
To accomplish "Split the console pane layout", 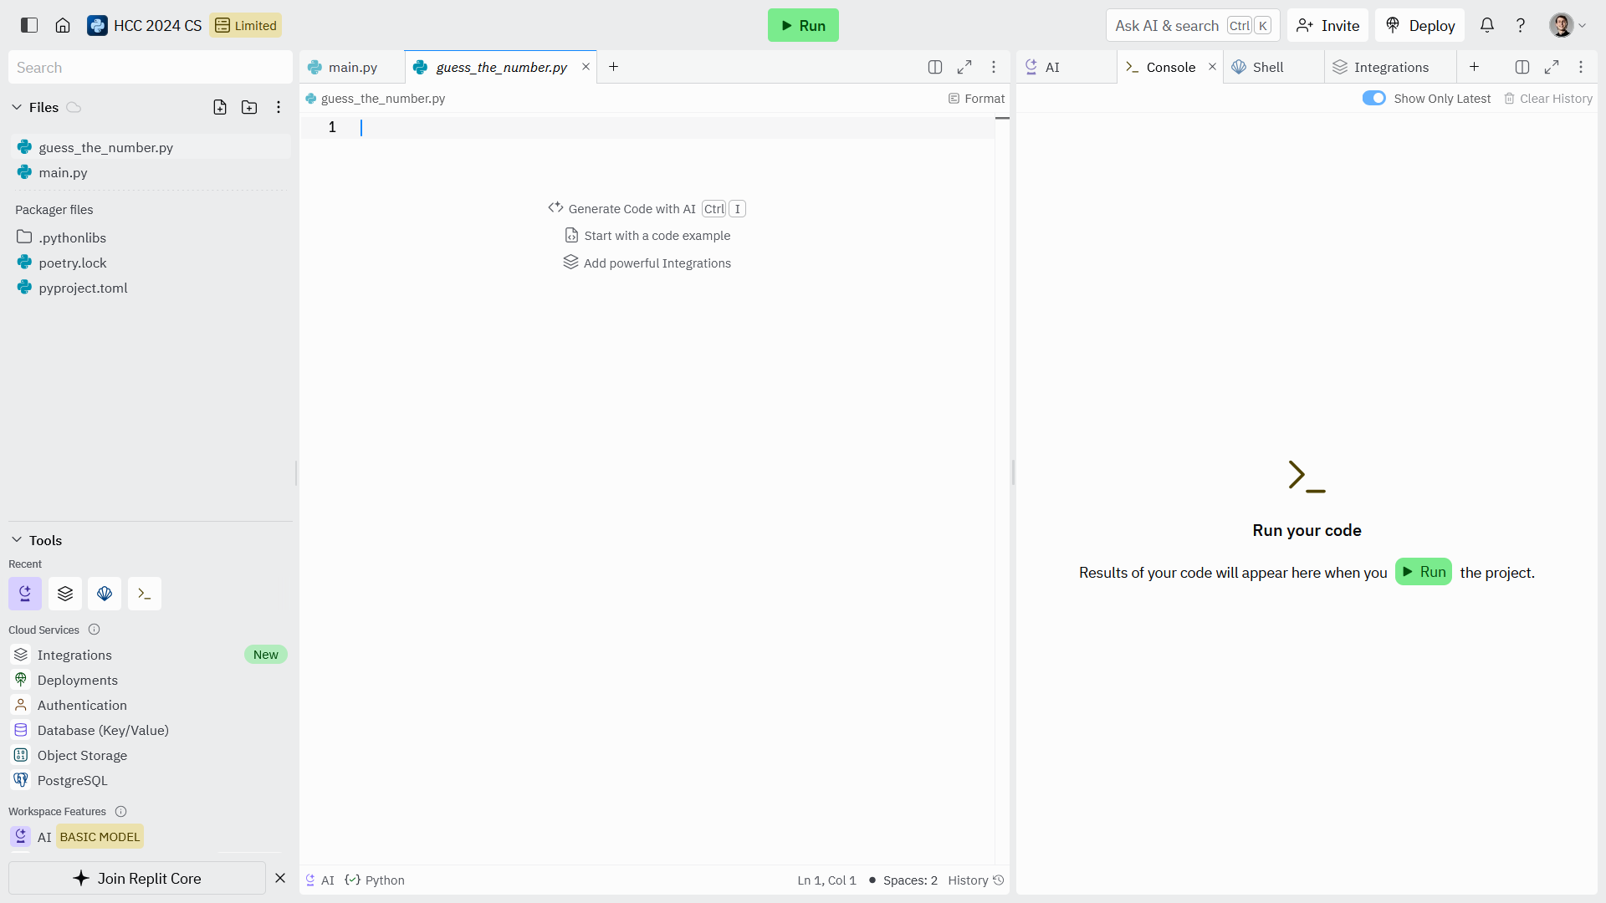I will pyautogui.click(x=1522, y=67).
